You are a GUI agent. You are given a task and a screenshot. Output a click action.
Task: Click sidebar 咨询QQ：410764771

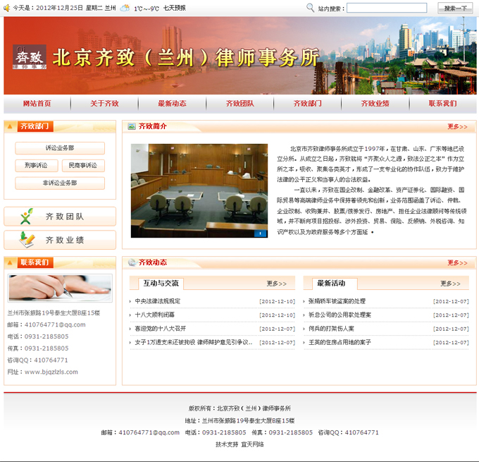click(x=37, y=360)
